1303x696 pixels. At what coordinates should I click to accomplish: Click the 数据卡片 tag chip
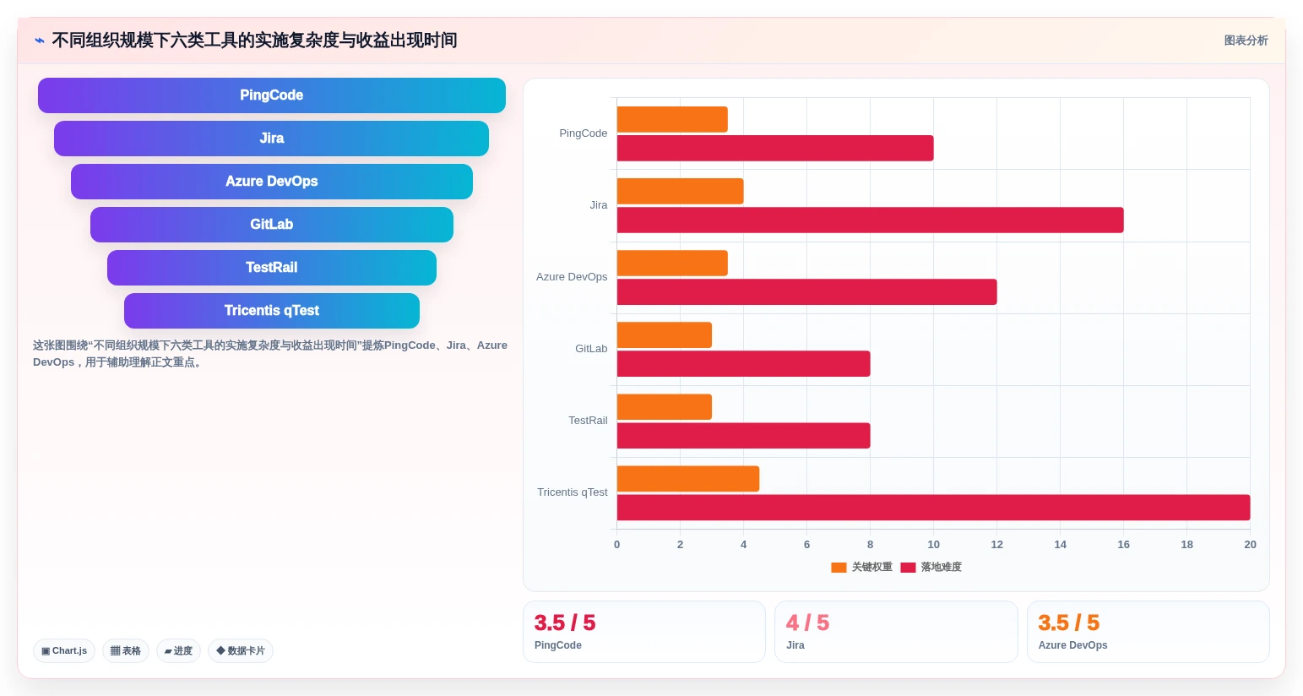point(241,651)
